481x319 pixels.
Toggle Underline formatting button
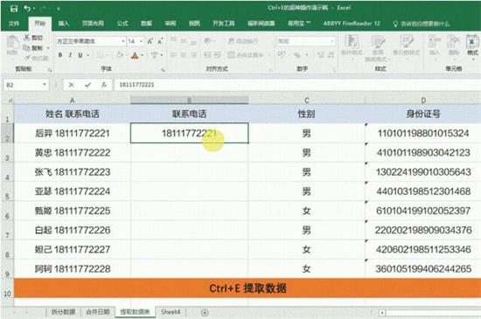pos(80,55)
